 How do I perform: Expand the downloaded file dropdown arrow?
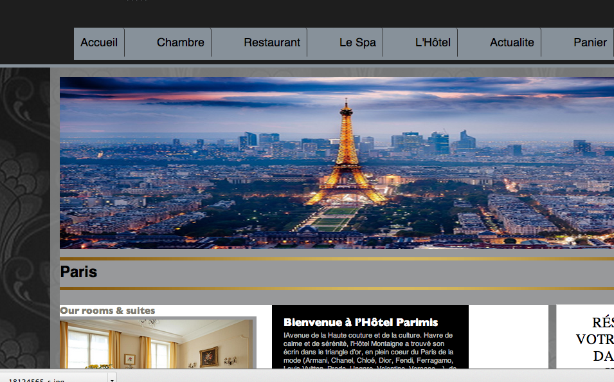112,378
